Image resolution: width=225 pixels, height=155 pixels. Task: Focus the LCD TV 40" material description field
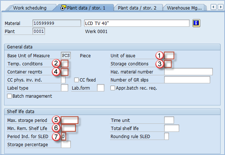pyautogui.click(x=137, y=23)
